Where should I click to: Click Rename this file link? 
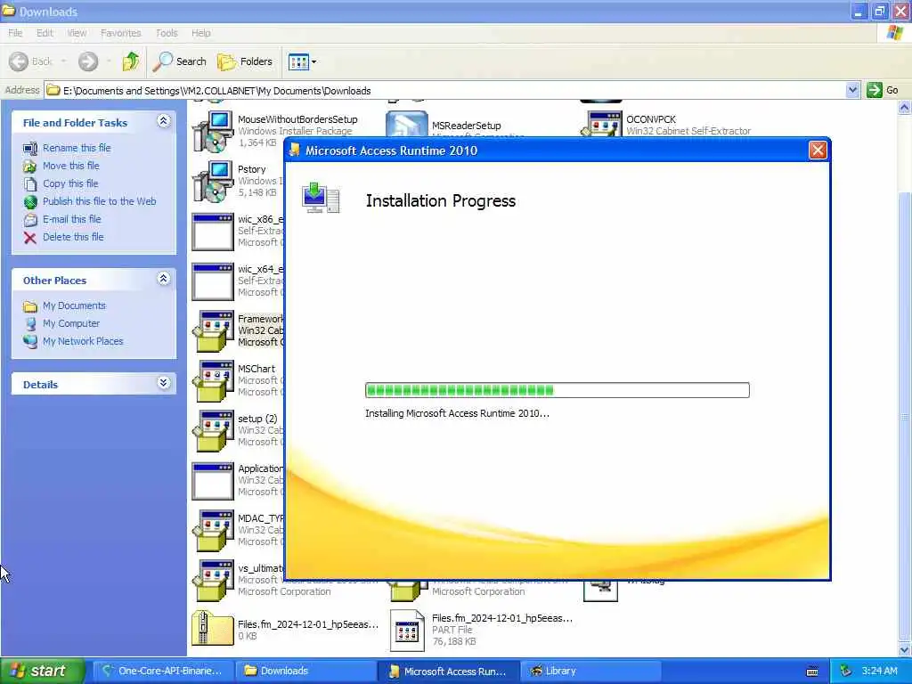pyautogui.click(x=77, y=148)
